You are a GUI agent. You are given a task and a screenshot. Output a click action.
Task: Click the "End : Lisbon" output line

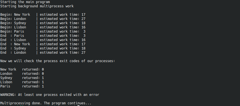tap(43, 40)
